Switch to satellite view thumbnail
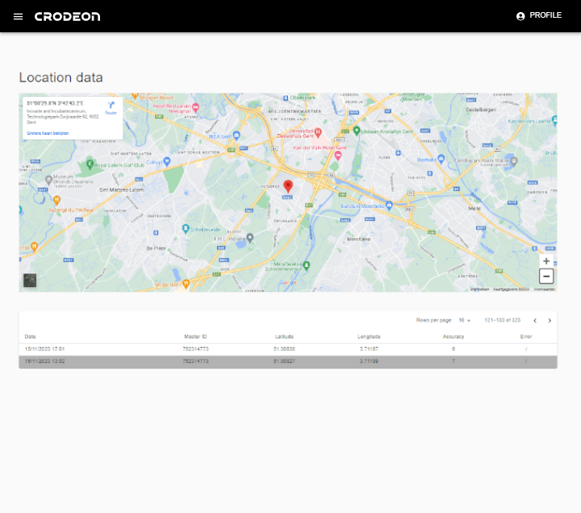581x513 pixels. click(30, 280)
